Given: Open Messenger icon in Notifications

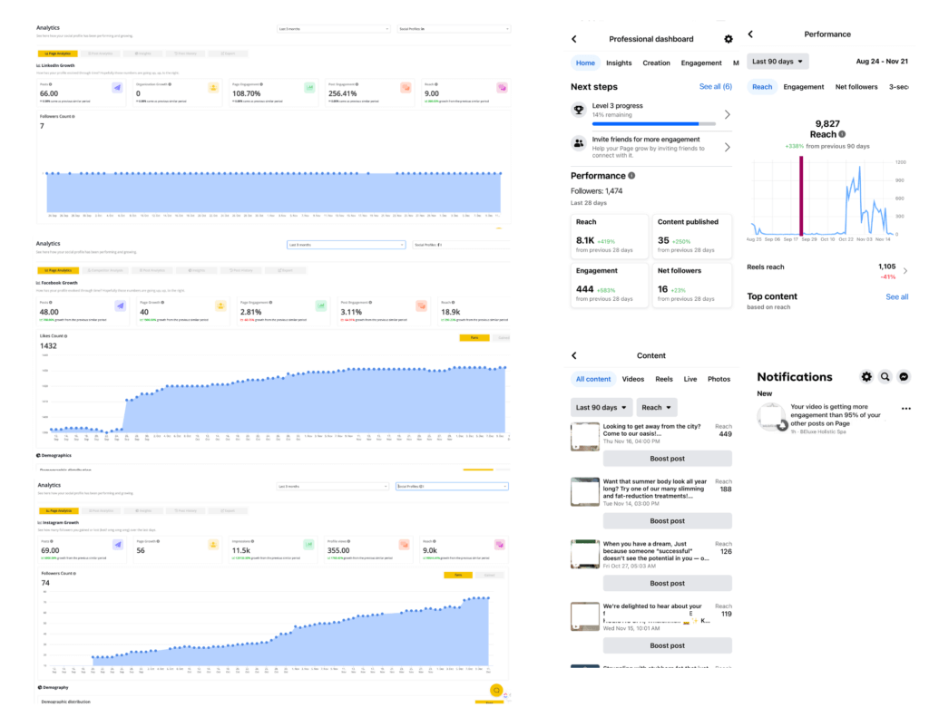Looking at the screenshot, I should tap(904, 376).
